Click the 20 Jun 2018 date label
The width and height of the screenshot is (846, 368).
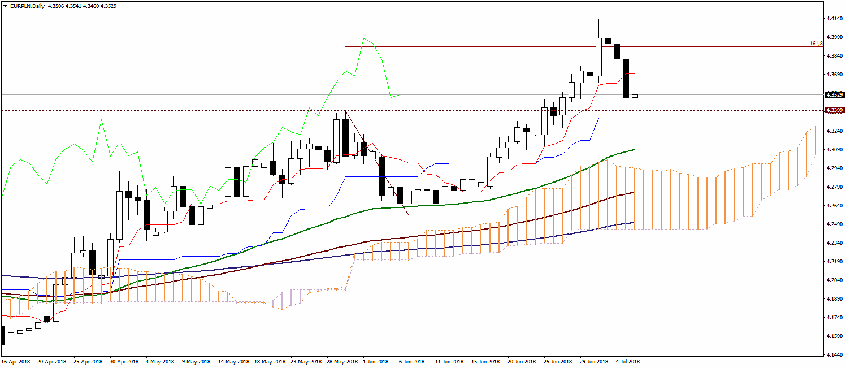click(522, 361)
